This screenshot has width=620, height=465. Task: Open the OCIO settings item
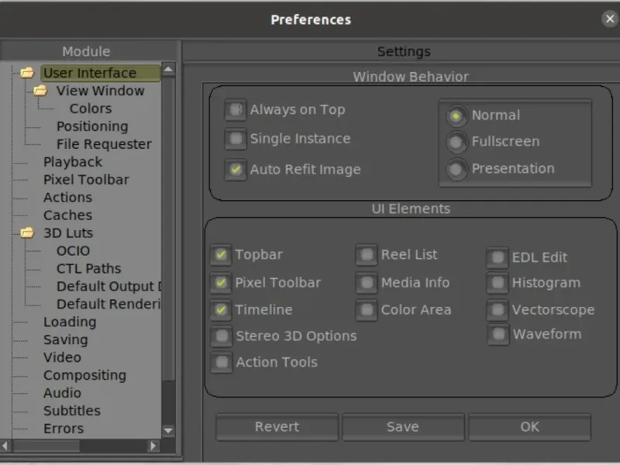(x=73, y=250)
